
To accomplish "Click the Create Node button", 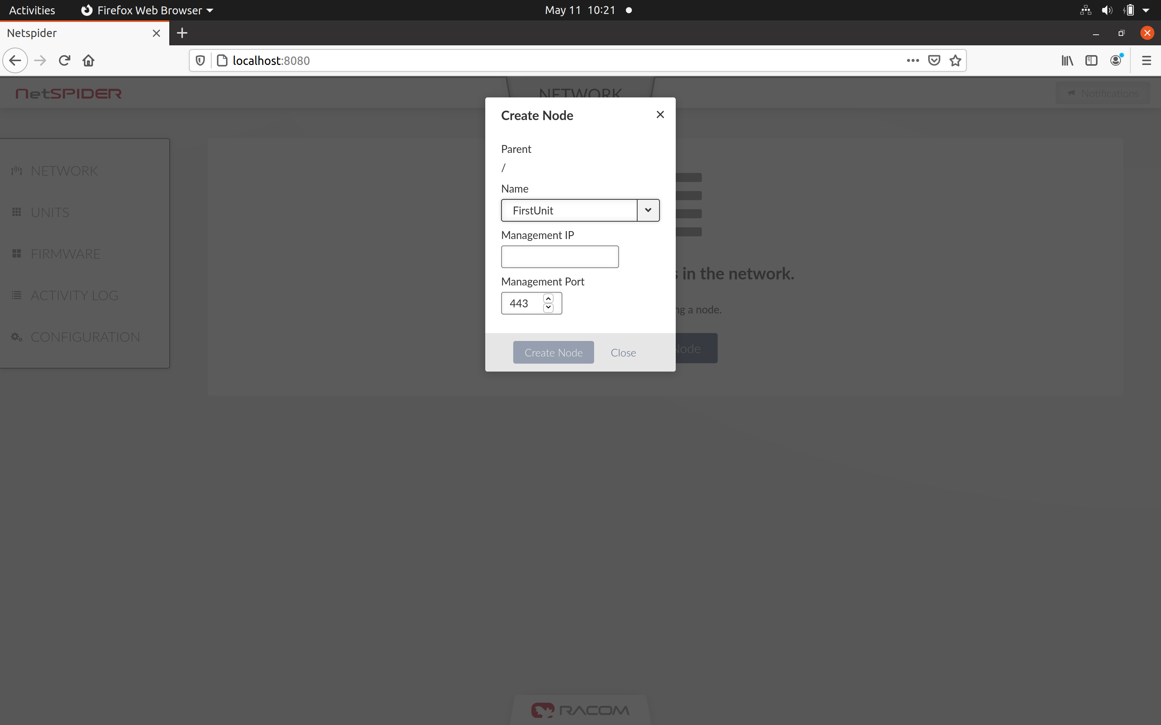I will tap(553, 352).
